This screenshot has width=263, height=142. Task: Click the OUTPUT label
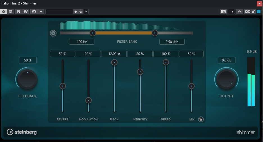pos(226,96)
